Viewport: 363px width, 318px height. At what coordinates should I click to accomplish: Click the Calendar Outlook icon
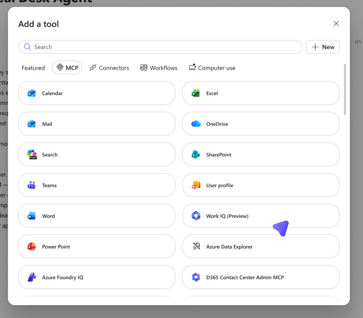point(32,93)
